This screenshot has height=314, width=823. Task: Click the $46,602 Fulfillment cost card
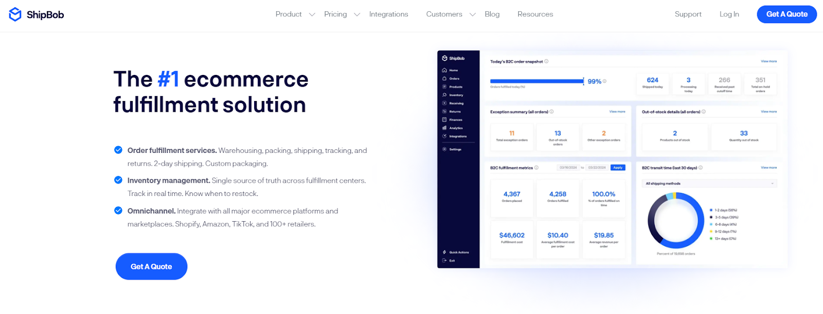512,240
